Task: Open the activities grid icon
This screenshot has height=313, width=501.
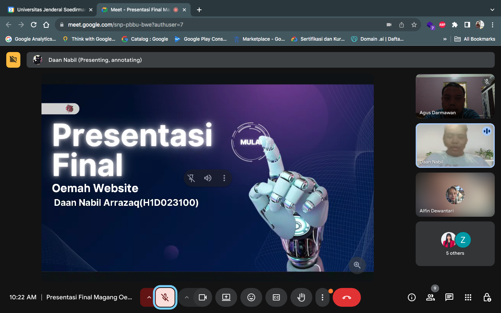Action: point(468,297)
